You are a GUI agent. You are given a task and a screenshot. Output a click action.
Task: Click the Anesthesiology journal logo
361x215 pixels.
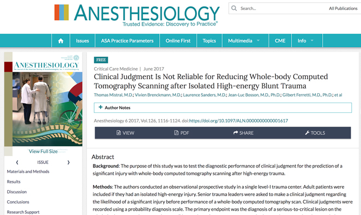pyautogui.click(x=137, y=15)
